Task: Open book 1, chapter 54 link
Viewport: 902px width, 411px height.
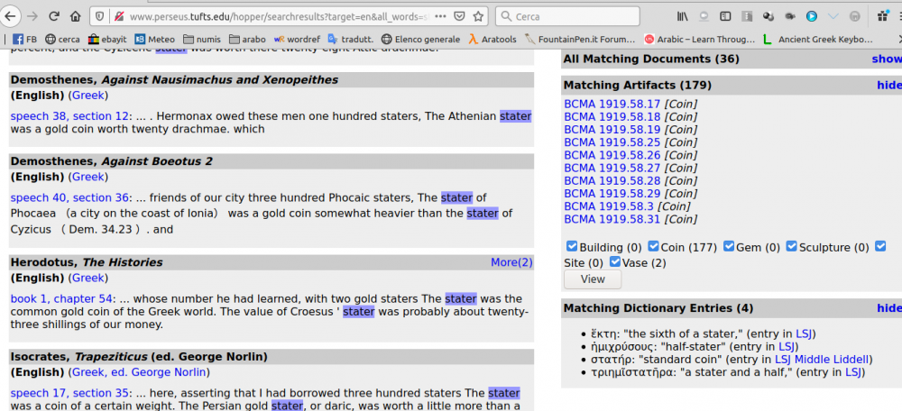Action: [61, 299]
